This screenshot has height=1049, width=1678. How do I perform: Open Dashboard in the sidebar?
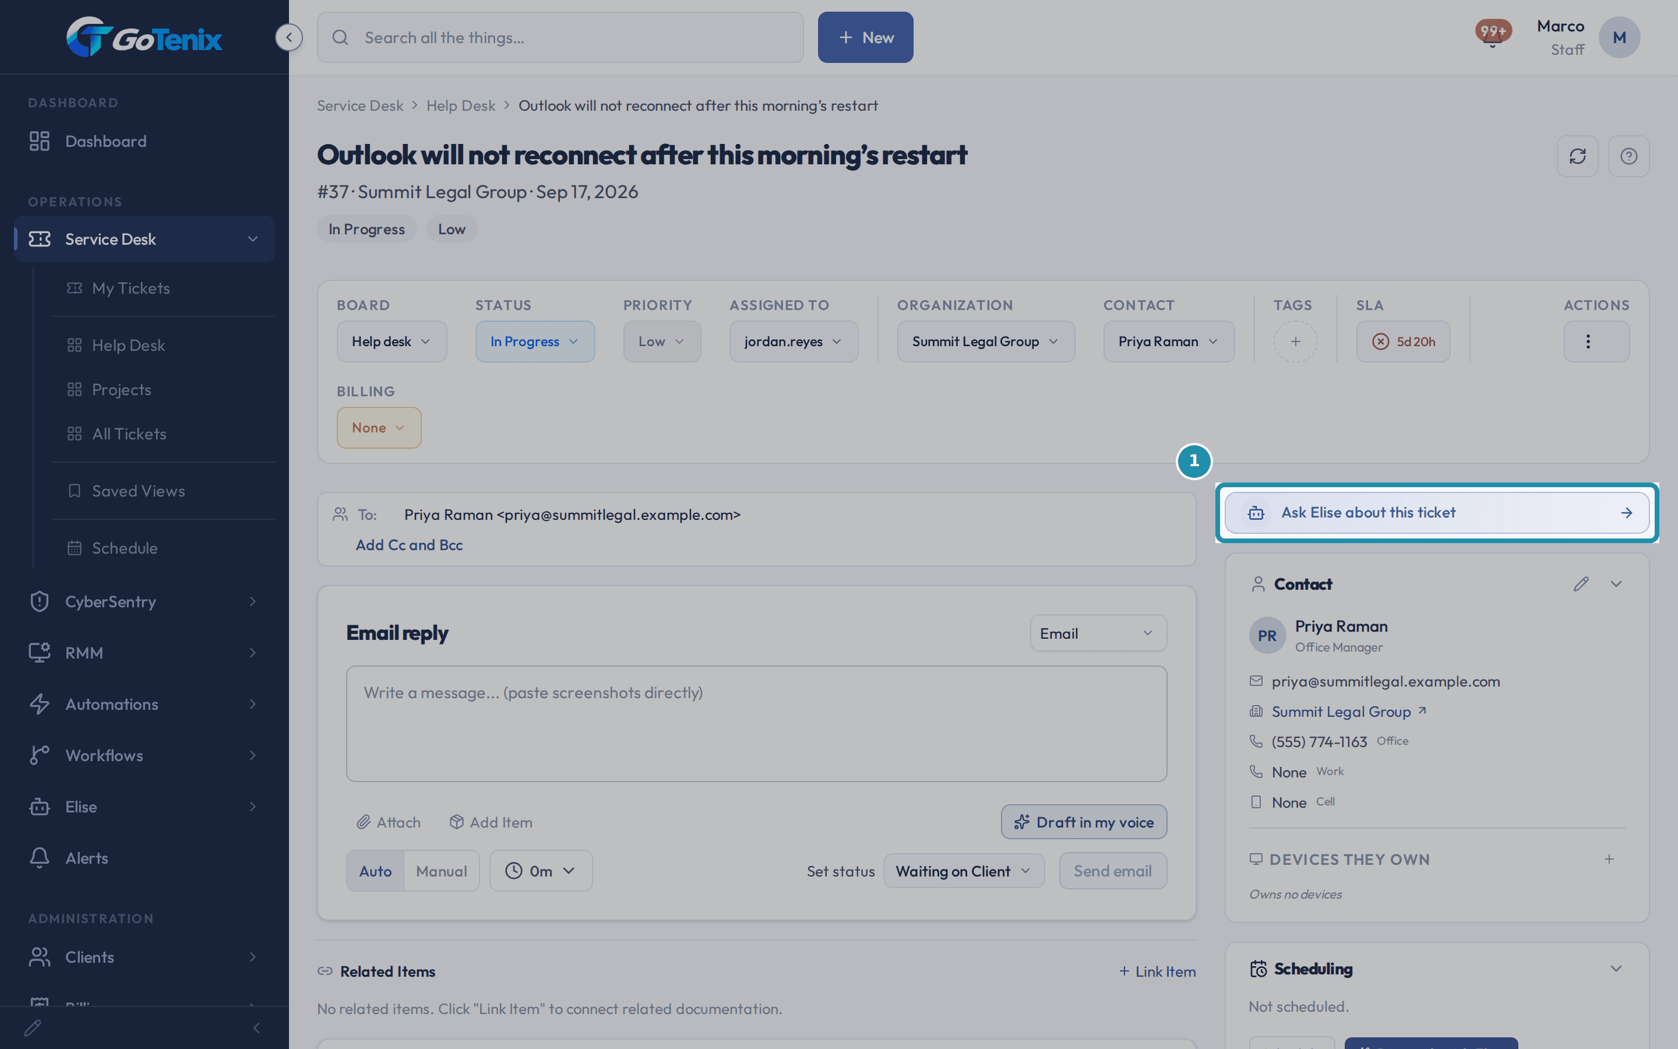click(144, 142)
